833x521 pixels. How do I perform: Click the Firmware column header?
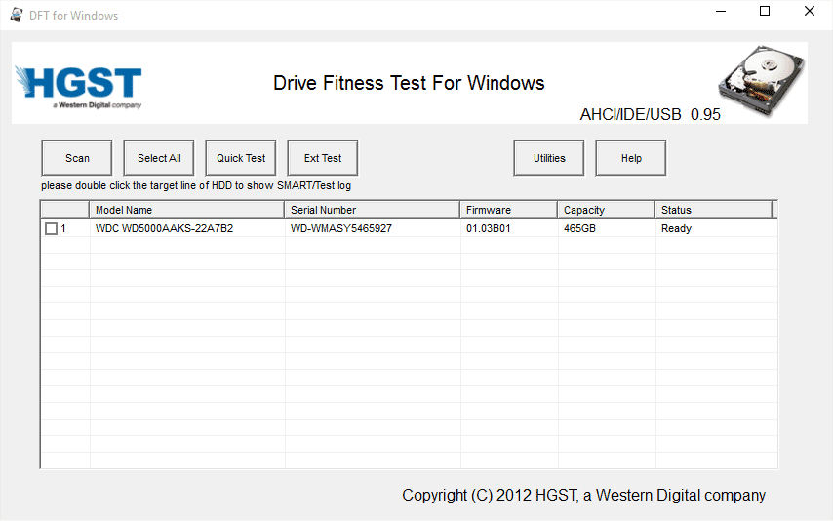coord(508,210)
